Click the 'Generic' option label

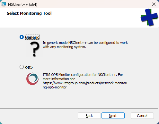(x=32, y=37)
